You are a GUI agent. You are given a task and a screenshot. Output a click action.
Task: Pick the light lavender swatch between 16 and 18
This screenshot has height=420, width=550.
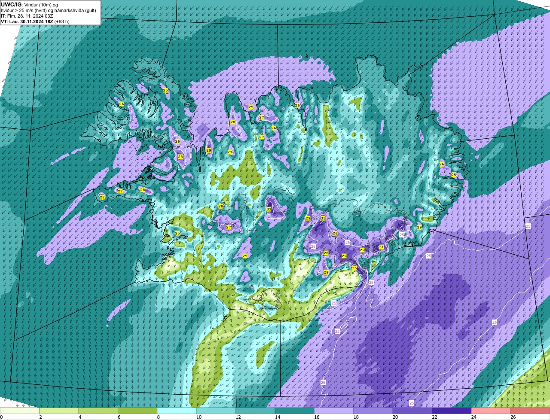coord(334,411)
